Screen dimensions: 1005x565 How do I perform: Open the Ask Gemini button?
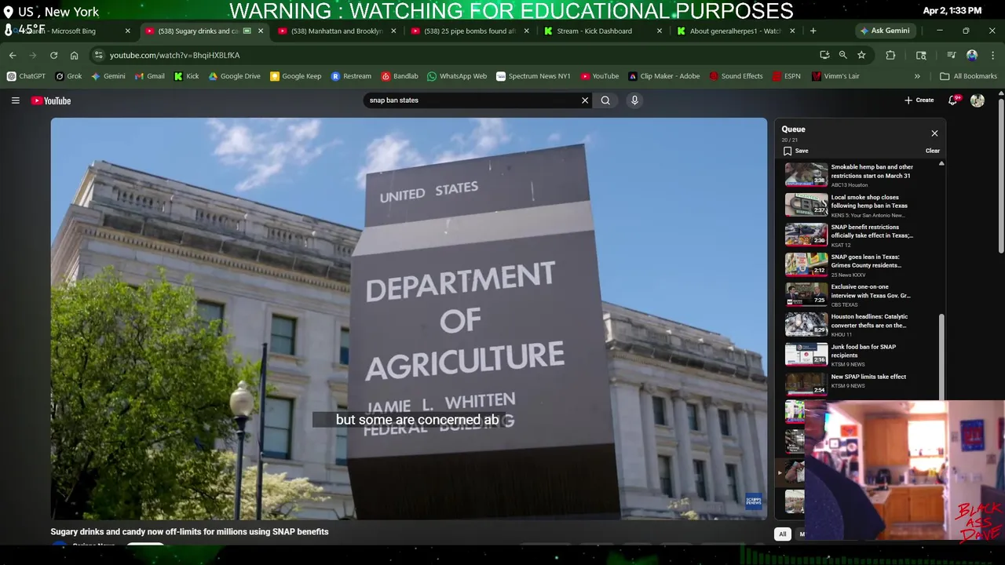[884, 31]
